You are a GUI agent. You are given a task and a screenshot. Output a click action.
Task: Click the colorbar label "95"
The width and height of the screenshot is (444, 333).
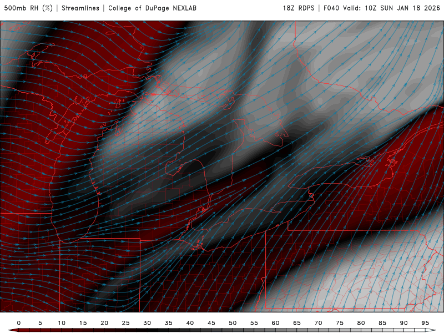tap(425, 323)
